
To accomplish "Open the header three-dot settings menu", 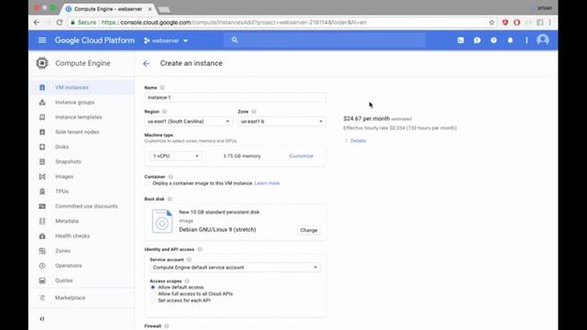I will click(526, 40).
